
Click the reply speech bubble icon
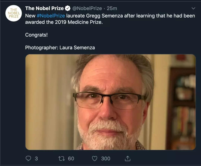[x=28, y=158]
